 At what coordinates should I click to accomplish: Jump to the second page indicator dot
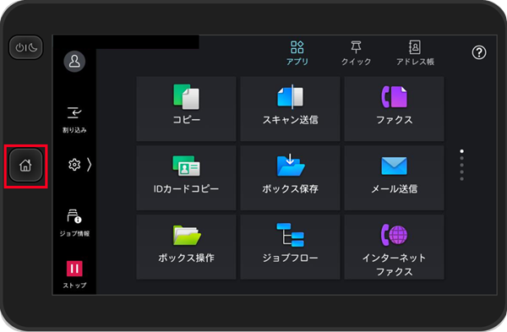(x=461, y=158)
